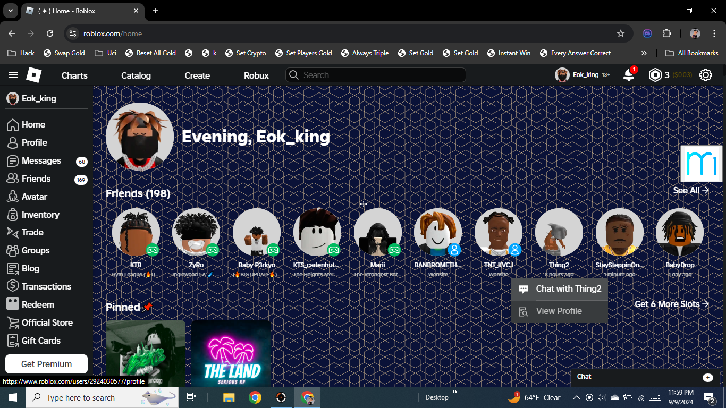Click the white 'm' extension widget
This screenshot has height=408, width=726.
click(x=702, y=164)
